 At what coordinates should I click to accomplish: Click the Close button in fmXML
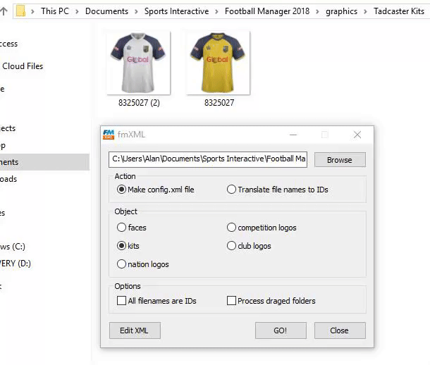tap(340, 330)
